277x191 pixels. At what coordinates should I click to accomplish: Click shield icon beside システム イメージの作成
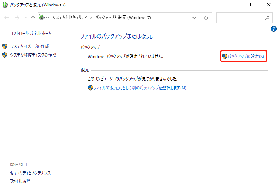tap(5, 46)
